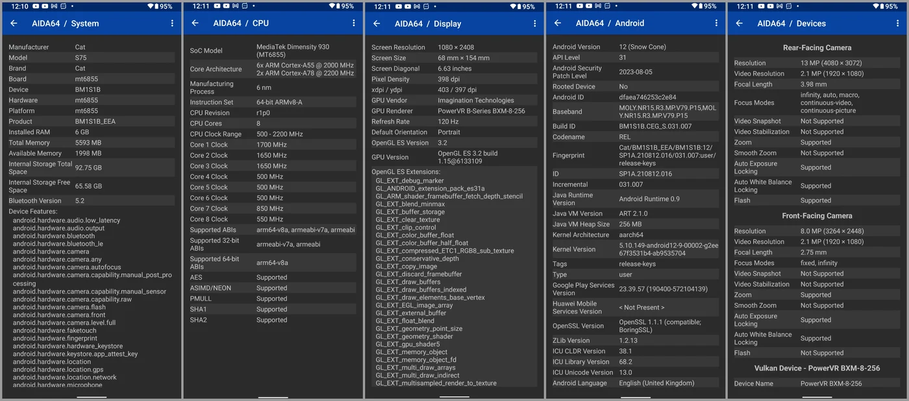The image size is (909, 401).
Task: Select SoC Model MediaTek Dimensity 930 row
Action: click(272, 51)
